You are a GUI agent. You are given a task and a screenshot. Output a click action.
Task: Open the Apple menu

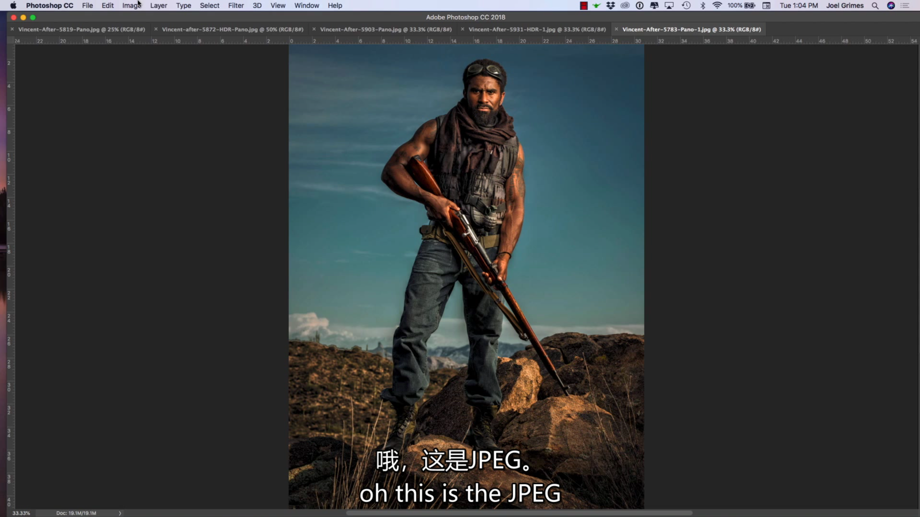click(13, 6)
